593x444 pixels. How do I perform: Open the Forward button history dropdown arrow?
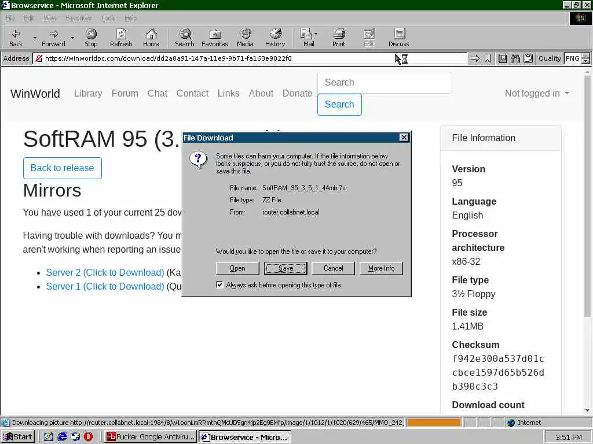point(72,38)
